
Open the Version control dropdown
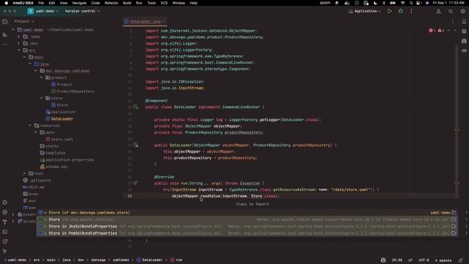coord(82,11)
